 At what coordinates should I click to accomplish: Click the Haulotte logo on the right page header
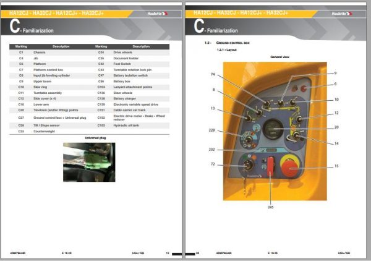(x=342, y=14)
